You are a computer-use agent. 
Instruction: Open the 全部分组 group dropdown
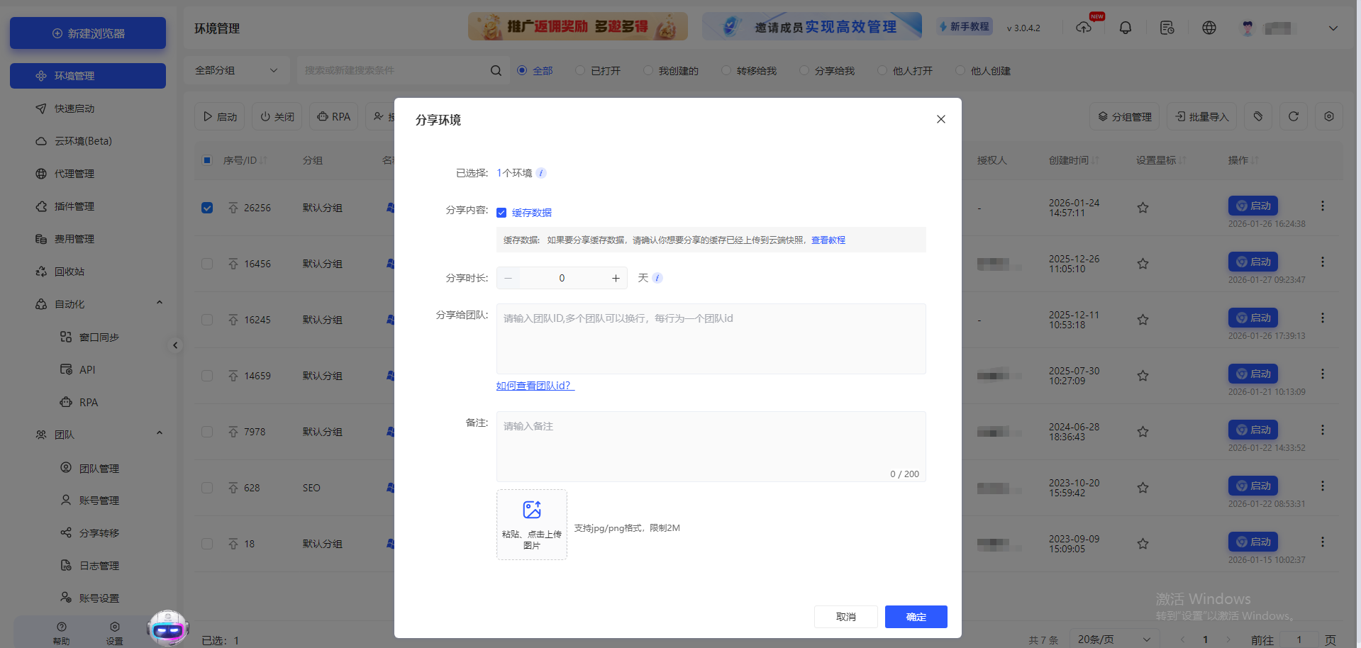(237, 70)
